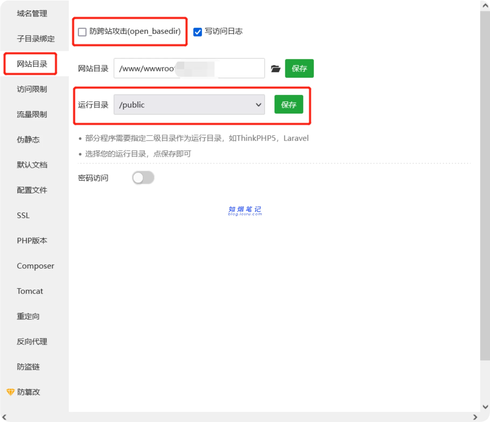
Task: Open the Tomcat section
Action: pos(30,291)
